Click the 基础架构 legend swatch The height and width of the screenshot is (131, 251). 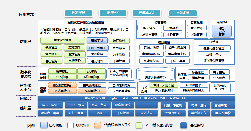[184, 125]
